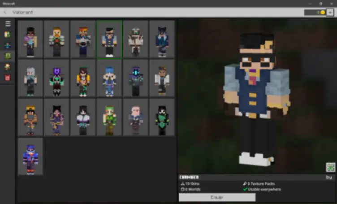This screenshot has height=204, width=337.
Task: Select the green camouflage skin
Action: tap(109, 117)
